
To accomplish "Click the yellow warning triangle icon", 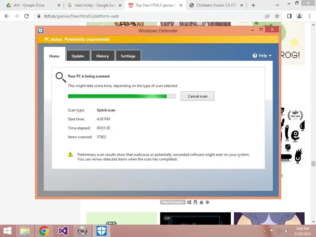I will pos(70,154).
